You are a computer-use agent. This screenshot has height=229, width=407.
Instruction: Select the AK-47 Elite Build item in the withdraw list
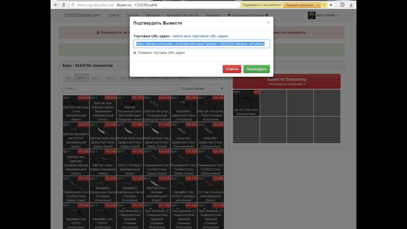246,103
